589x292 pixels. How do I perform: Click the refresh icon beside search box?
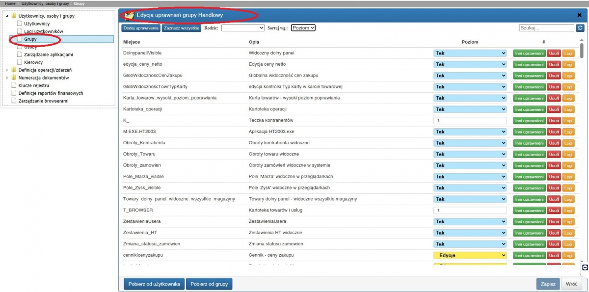coord(580,28)
